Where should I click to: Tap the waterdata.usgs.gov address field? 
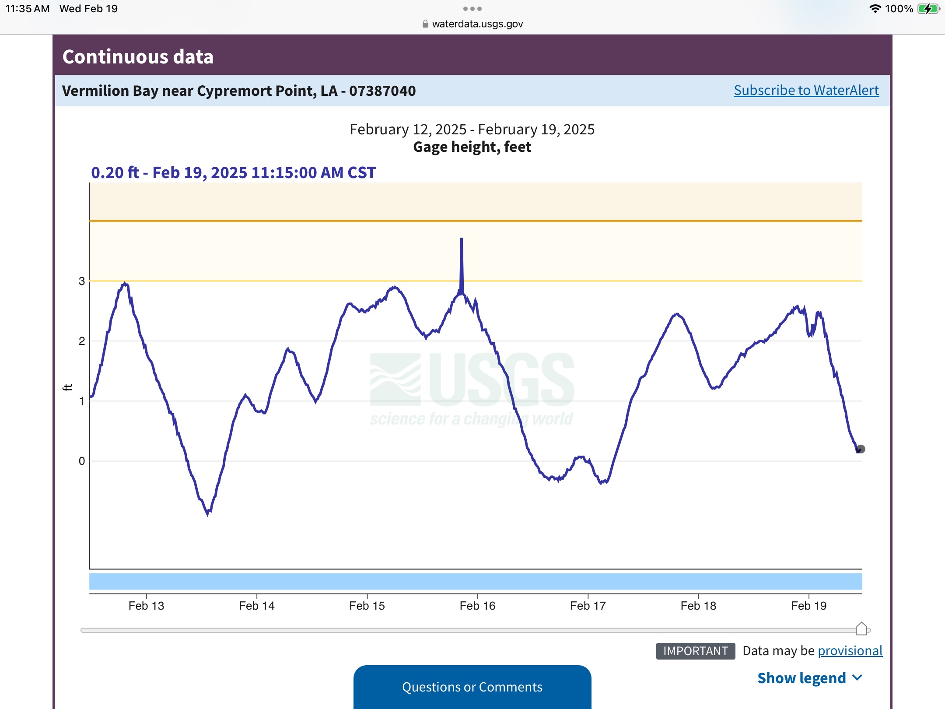pyautogui.click(x=477, y=24)
